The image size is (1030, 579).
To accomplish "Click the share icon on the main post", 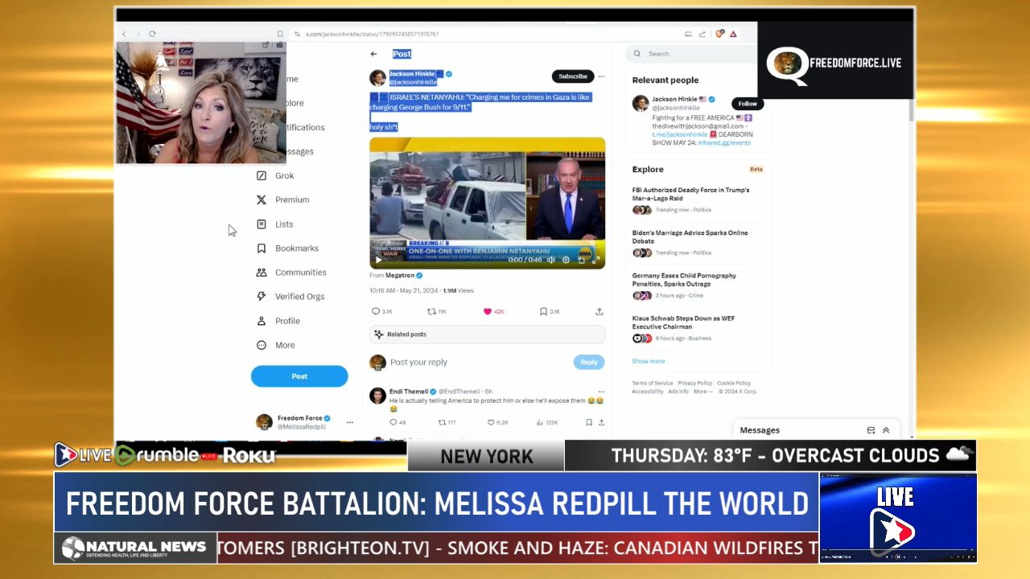I will 599,311.
